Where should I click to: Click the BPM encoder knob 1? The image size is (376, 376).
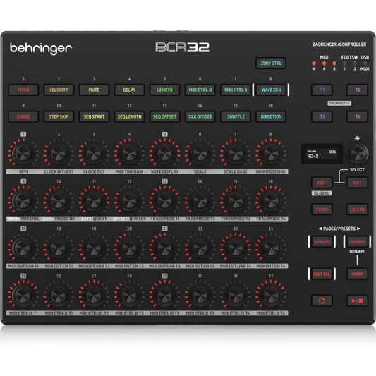pyautogui.click(x=23, y=153)
